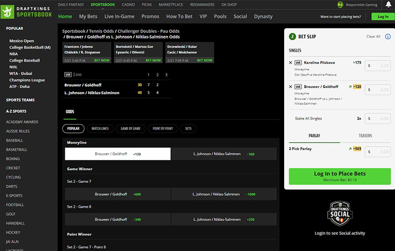Screen dimensions: 395x251
Task: Click Karolina Pliskova stake input field
Action: (x=378, y=66)
